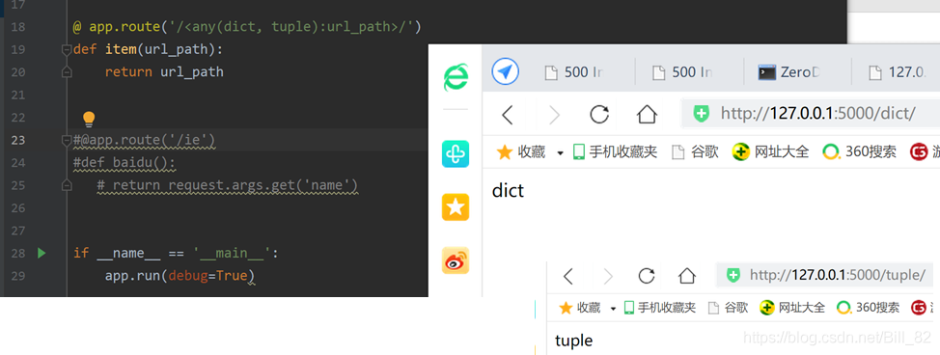This screenshot has height=355, width=940.
Task: Open the 360 browser logo menu
Action: (456, 77)
